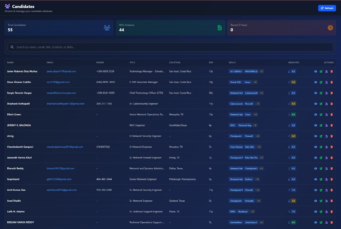Open email javier.diazm17@gmail.com

pos(61,71)
